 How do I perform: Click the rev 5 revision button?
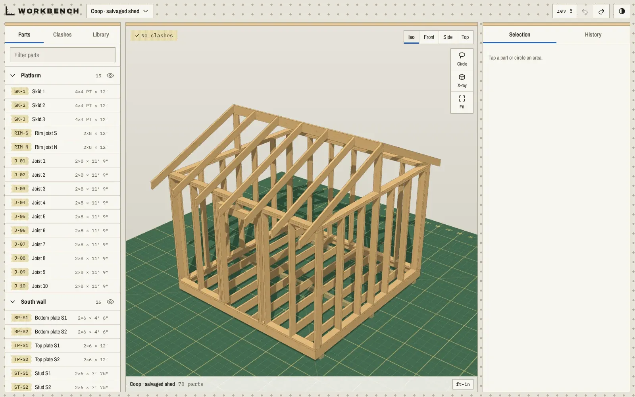(564, 11)
